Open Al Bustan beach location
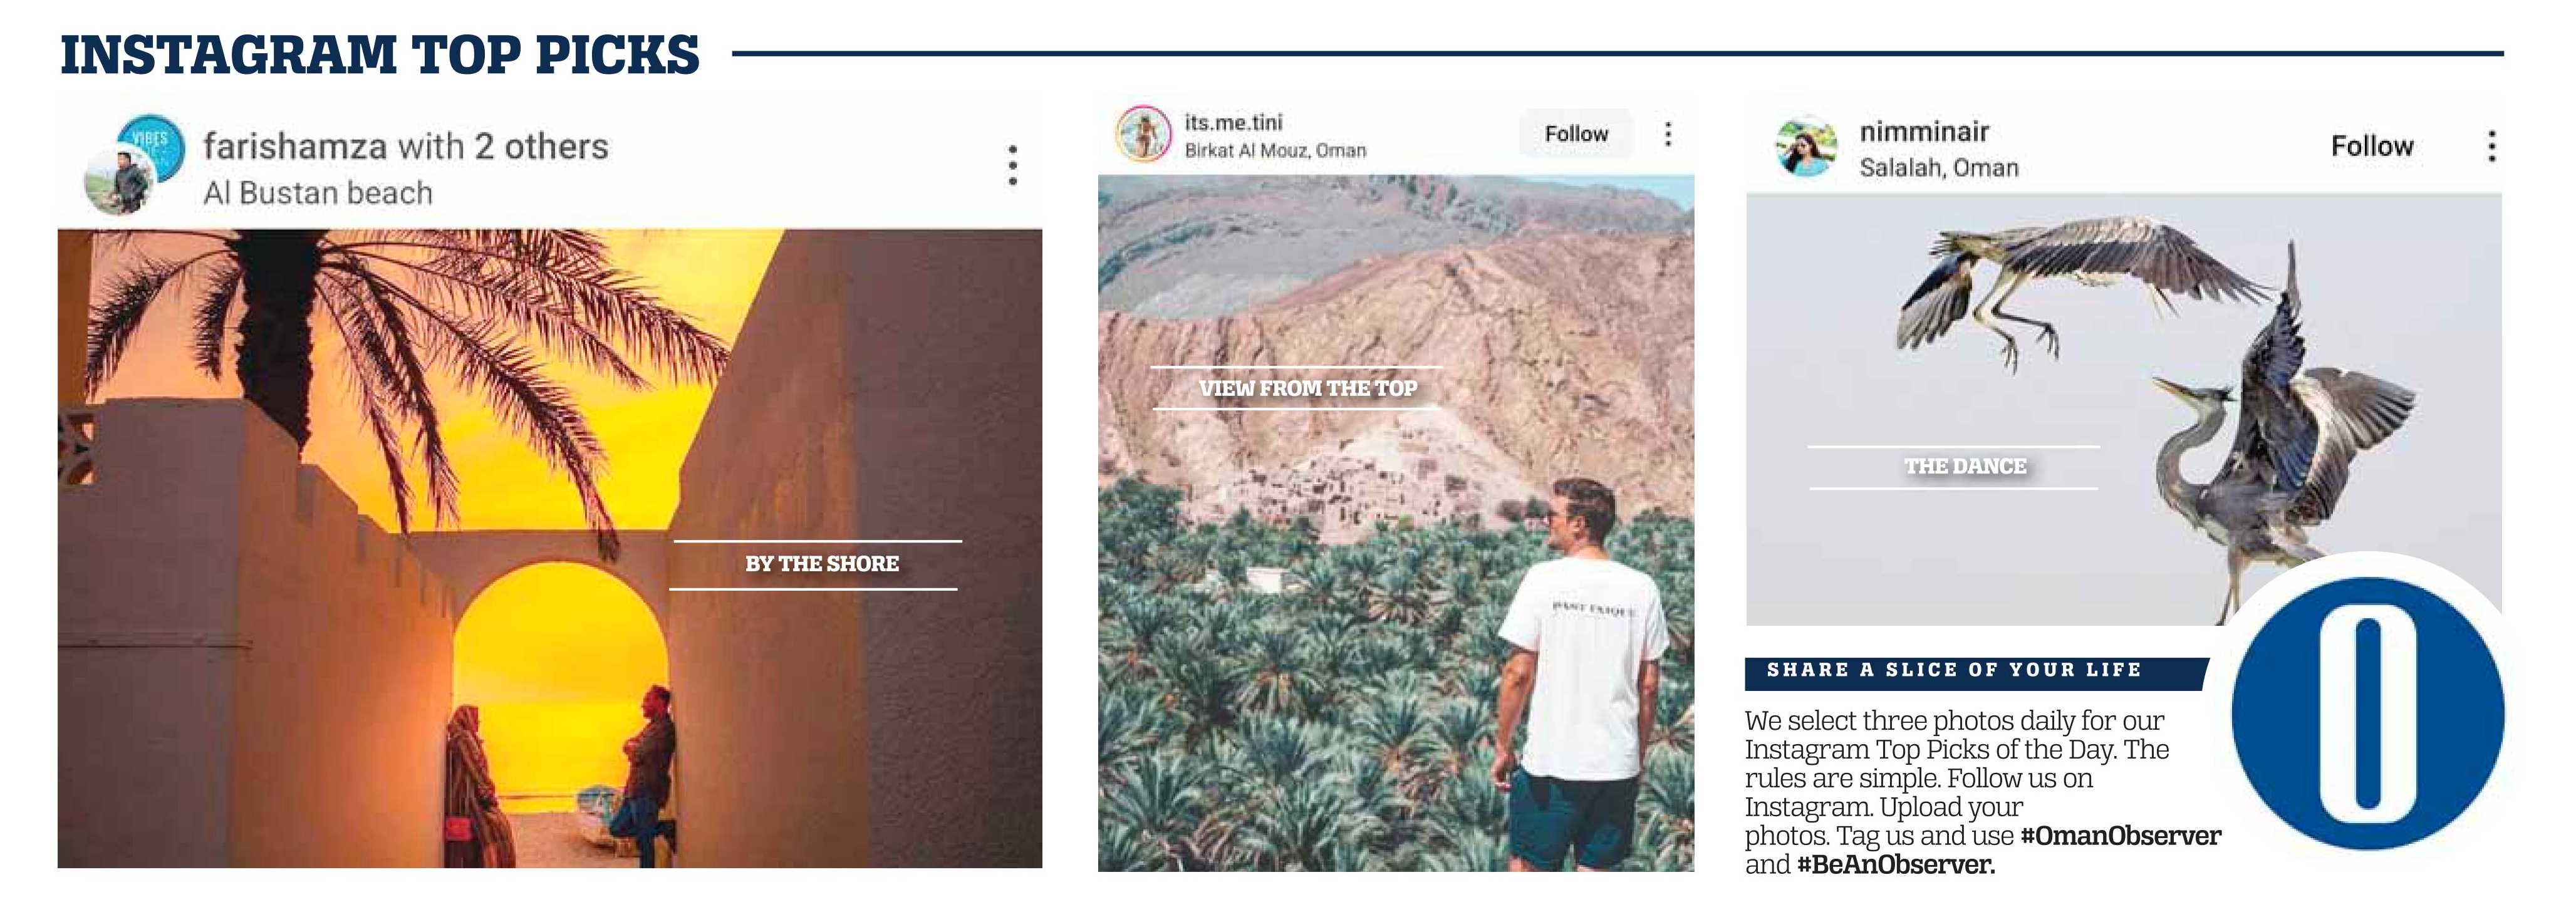2576x907 pixels. (318, 192)
